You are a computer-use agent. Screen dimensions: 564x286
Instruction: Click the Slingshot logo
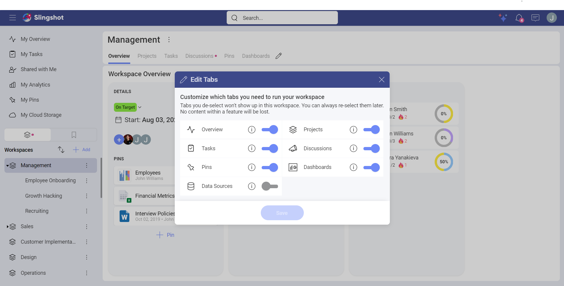point(43,17)
